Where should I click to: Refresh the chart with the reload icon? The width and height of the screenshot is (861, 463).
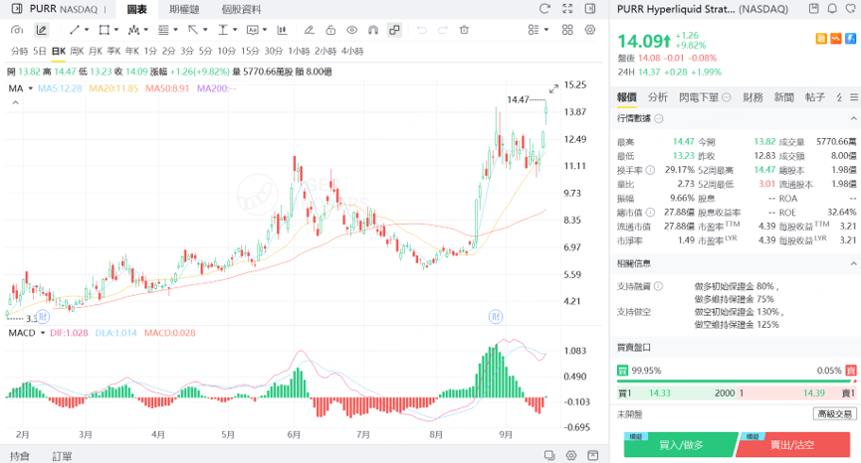pyautogui.click(x=544, y=9)
